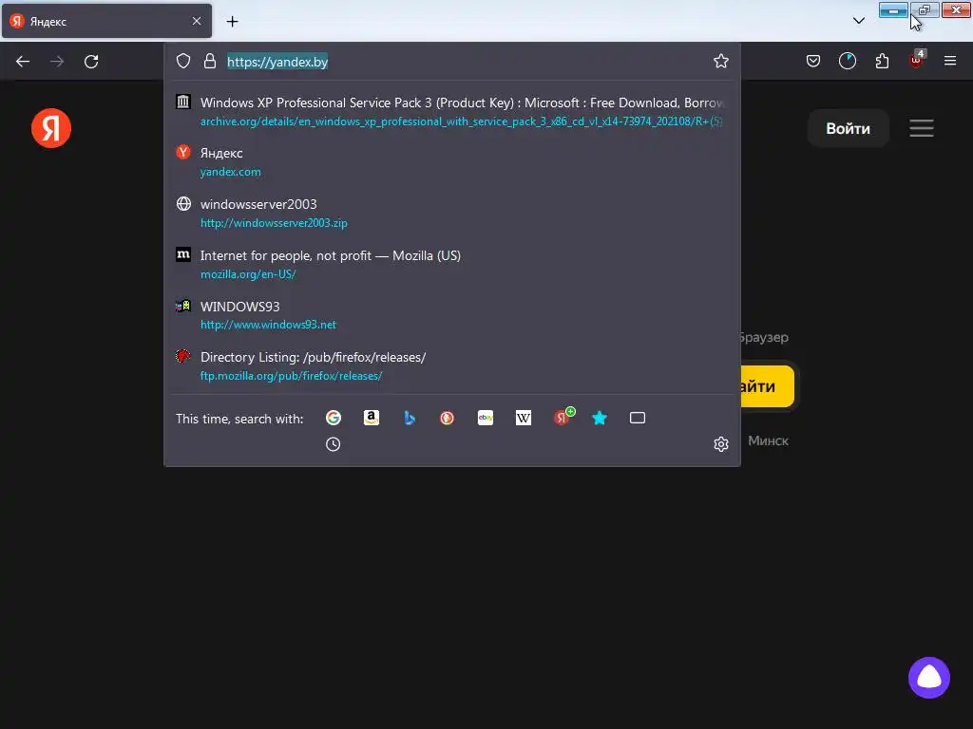Search this time with eBay
Image resolution: width=973 pixels, height=729 pixels.
pyautogui.click(x=486, y=418)
